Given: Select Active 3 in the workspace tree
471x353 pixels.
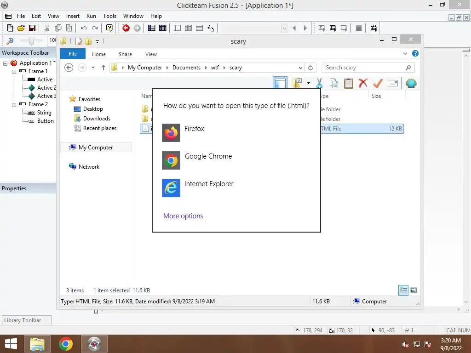Looking at the screenshot, I should (x=46, y=96).
